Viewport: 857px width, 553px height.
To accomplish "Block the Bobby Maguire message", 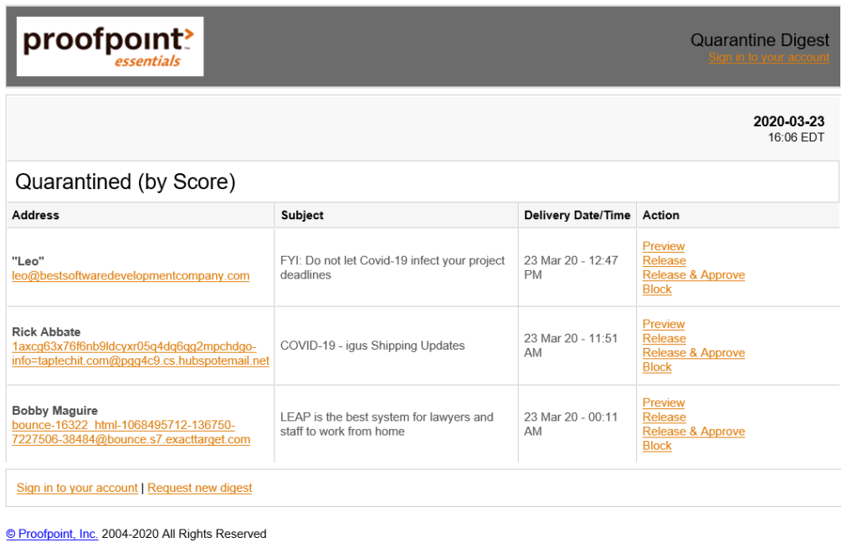I will click(x=657, y=446).
